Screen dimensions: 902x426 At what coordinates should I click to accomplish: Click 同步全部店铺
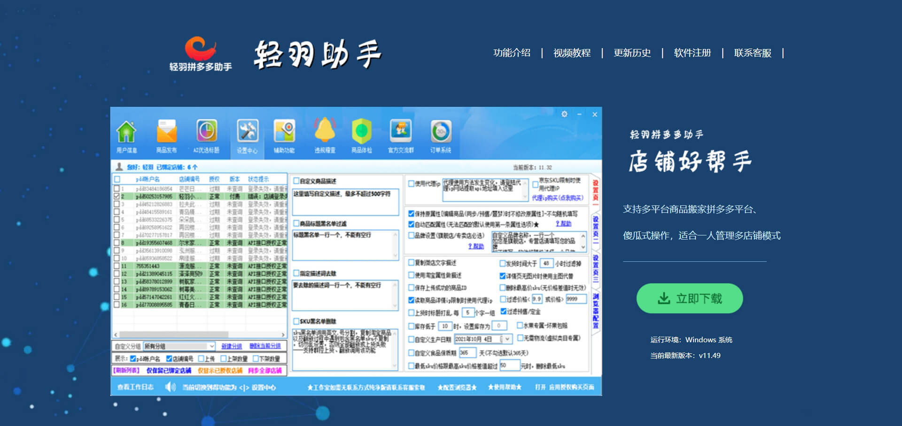point(265,371)
